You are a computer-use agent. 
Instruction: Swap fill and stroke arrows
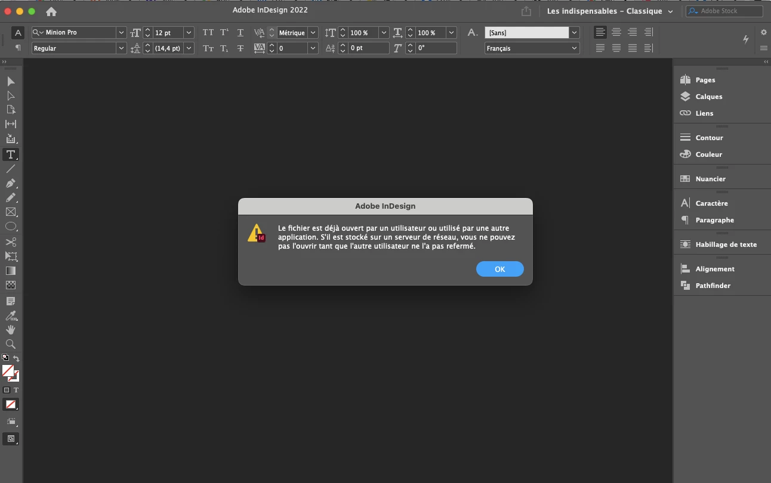(x=17, y=358)
